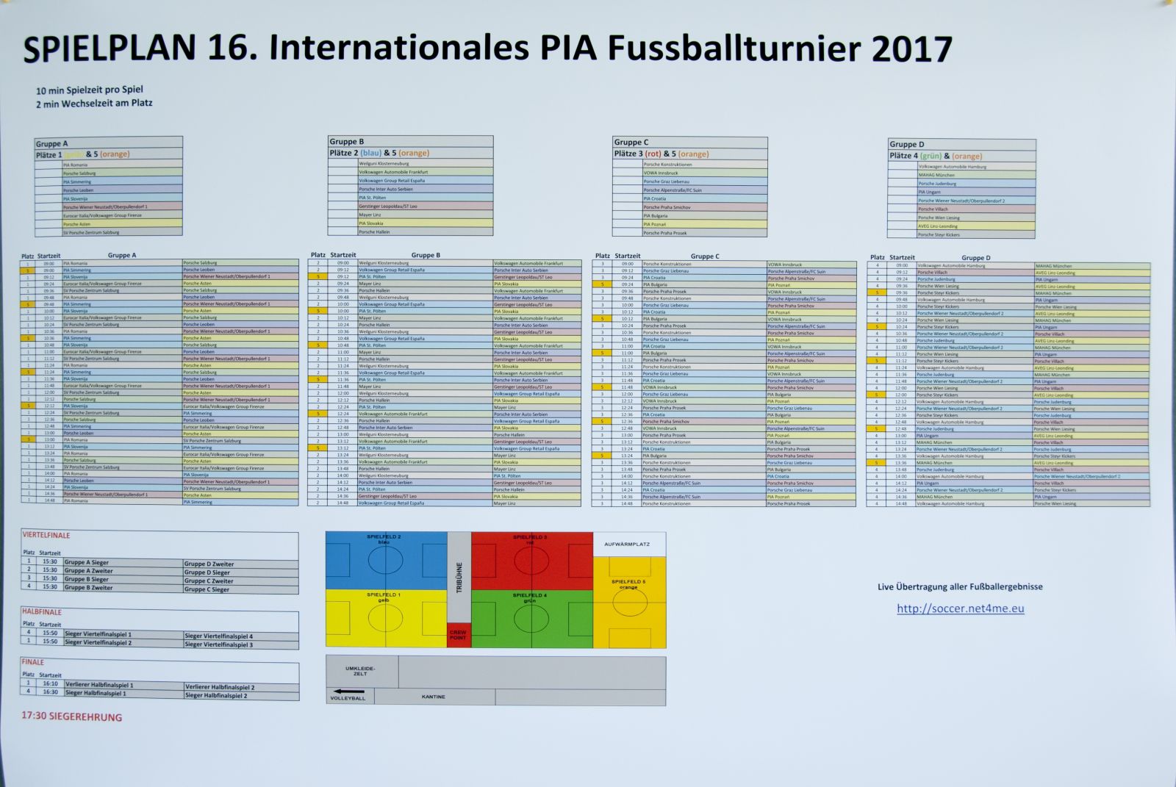Click the 'Gruppe A' team list header

pyautogui.click(x=109, y=144)
